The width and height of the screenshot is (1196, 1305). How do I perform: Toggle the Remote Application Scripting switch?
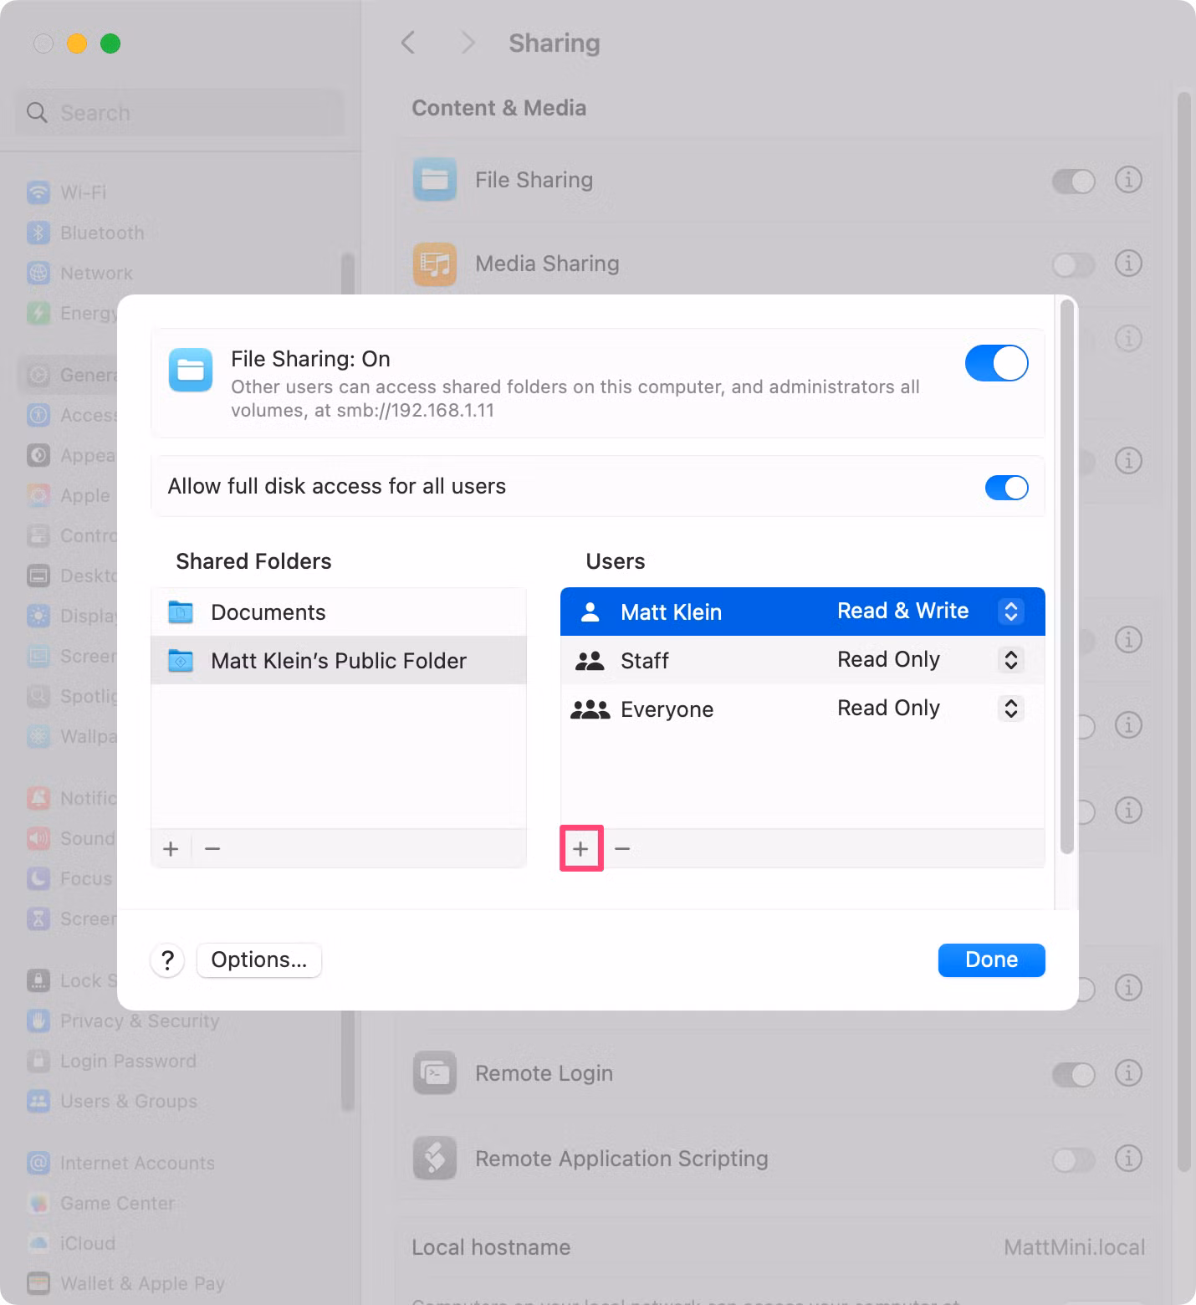tap(1074, 1159)
